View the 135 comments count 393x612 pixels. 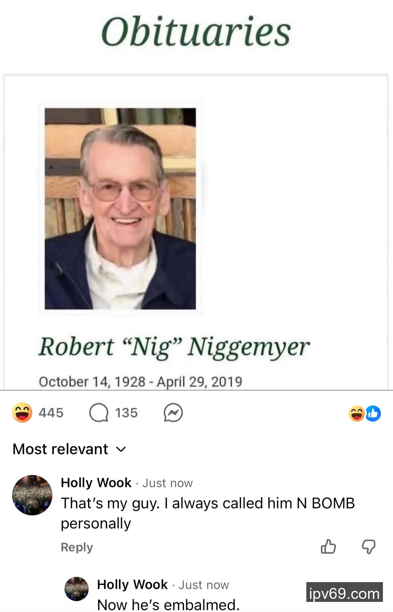[126, 413]
